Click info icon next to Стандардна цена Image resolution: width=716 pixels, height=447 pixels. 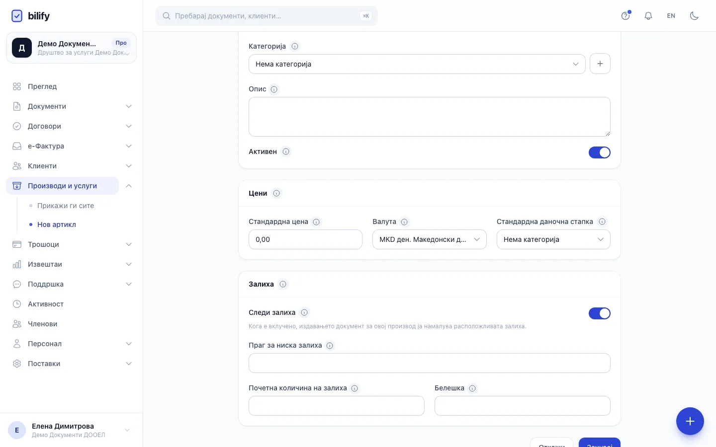pyautogui.click(x=316, y=222)
